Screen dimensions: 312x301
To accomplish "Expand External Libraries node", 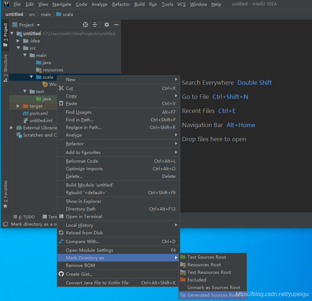I will click(12, 127).
